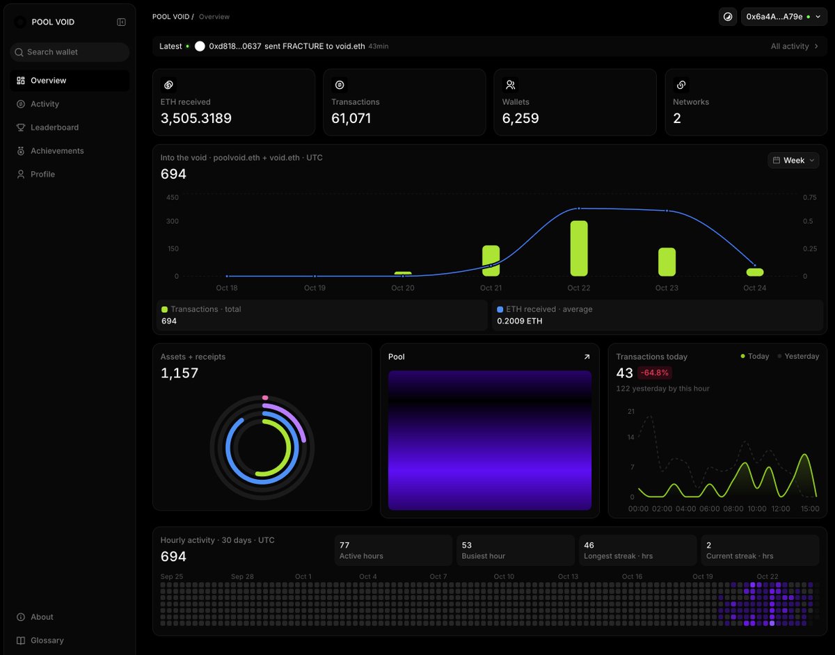Toggle the Today series in legend
This screenshot has height=655, width=835.
click(754, 356)
